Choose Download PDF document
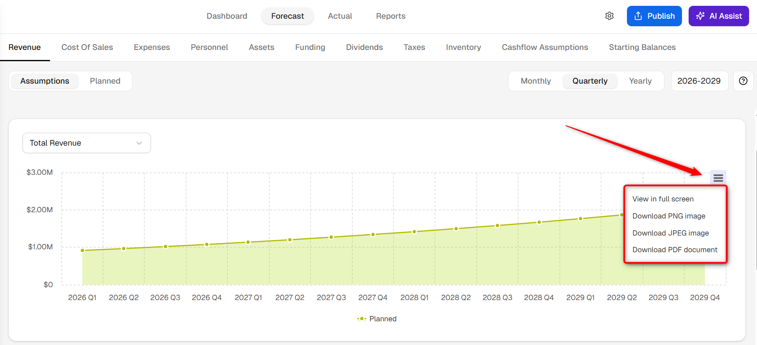Viewport: 757px width, 345px height. click(675, 250)
